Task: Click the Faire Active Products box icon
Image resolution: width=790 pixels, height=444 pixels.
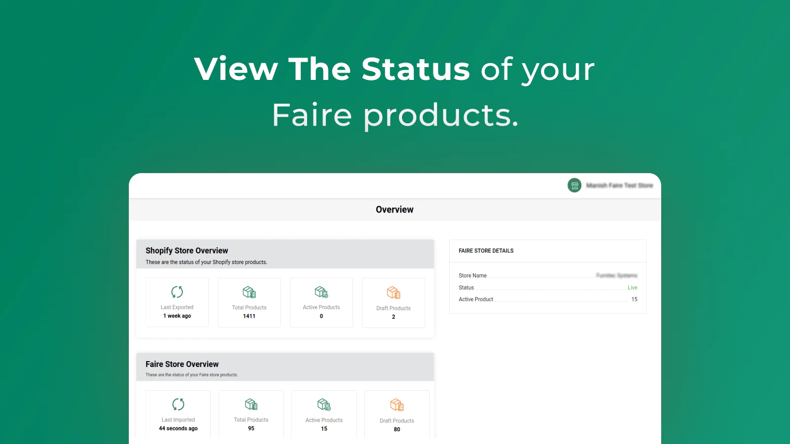Action: pos(324,405)
